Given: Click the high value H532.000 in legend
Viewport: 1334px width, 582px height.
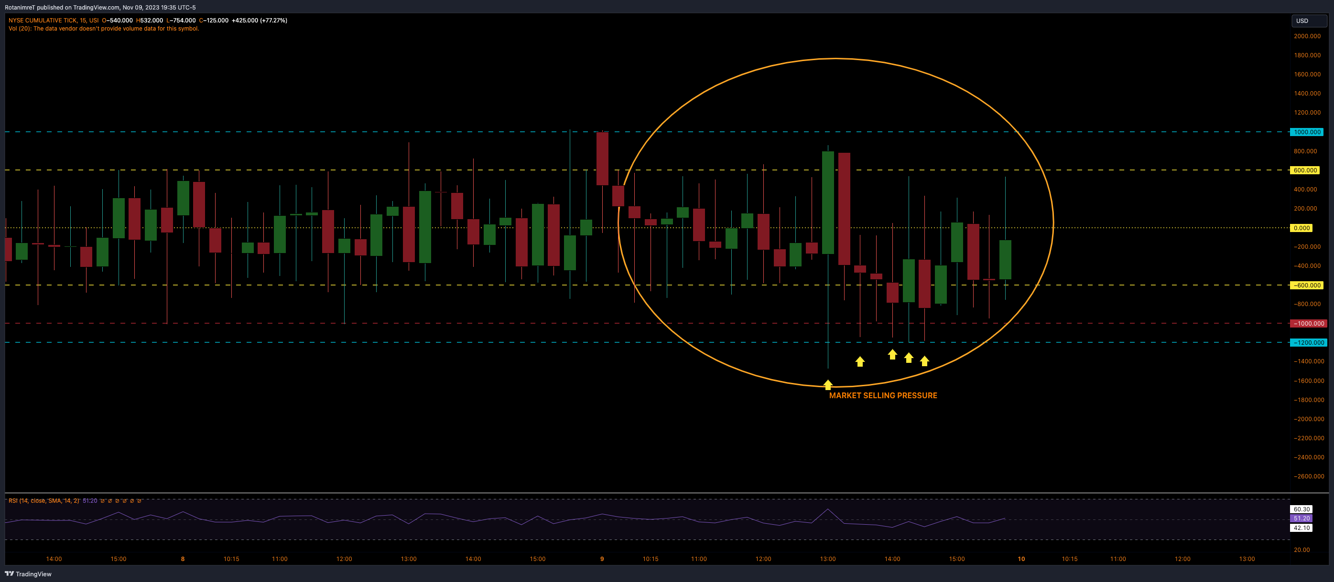Looking at the screenshot, I should pos(150,20).
